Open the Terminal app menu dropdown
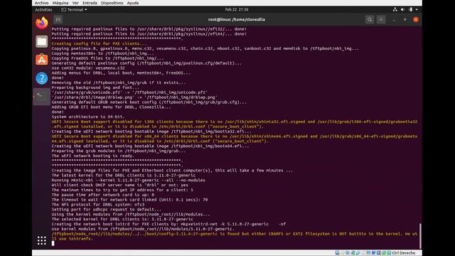455x256 pixels. (74, 9)
